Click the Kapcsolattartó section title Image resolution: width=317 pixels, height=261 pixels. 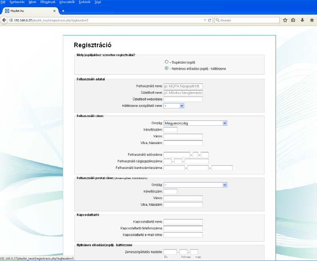pyautogui.click(x=88, y=215)
